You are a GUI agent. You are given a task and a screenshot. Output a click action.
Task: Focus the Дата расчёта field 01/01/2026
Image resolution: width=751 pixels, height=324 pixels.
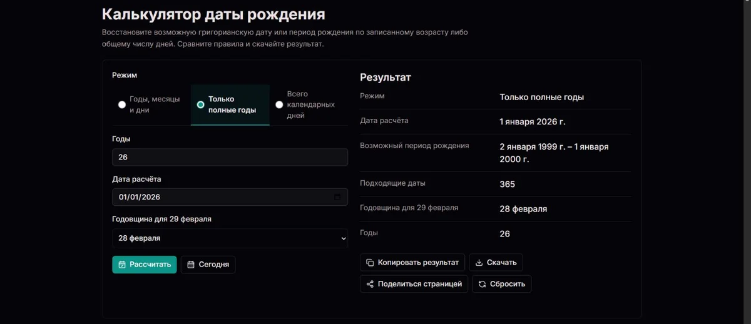230,197
